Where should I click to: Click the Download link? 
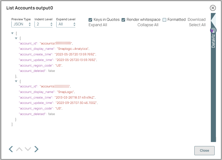196,20
